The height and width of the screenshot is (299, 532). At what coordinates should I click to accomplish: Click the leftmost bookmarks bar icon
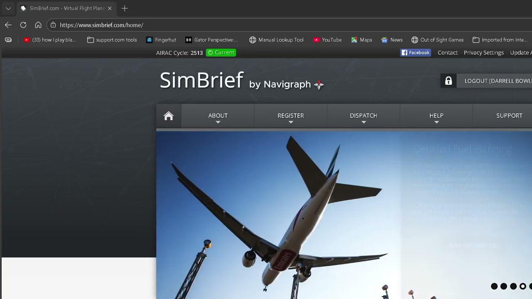(x=8, y=40)
